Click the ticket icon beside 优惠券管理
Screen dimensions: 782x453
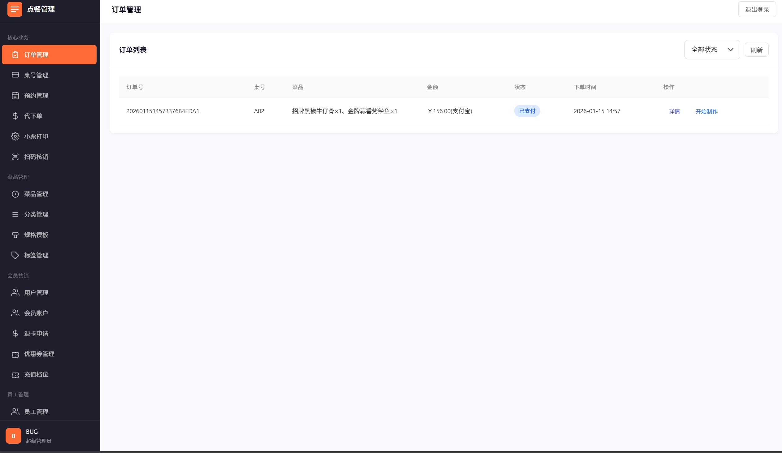point(15,354)
